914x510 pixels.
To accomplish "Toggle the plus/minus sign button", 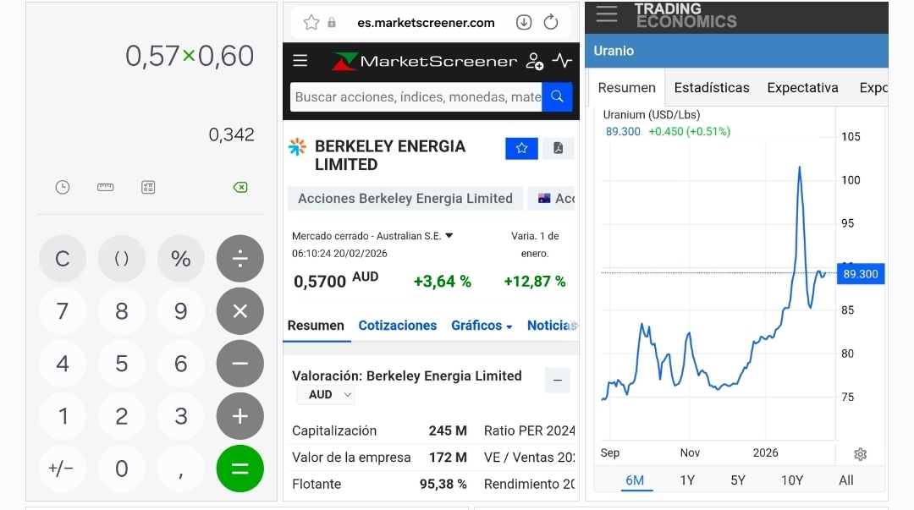I will click(x=62, y=469).
